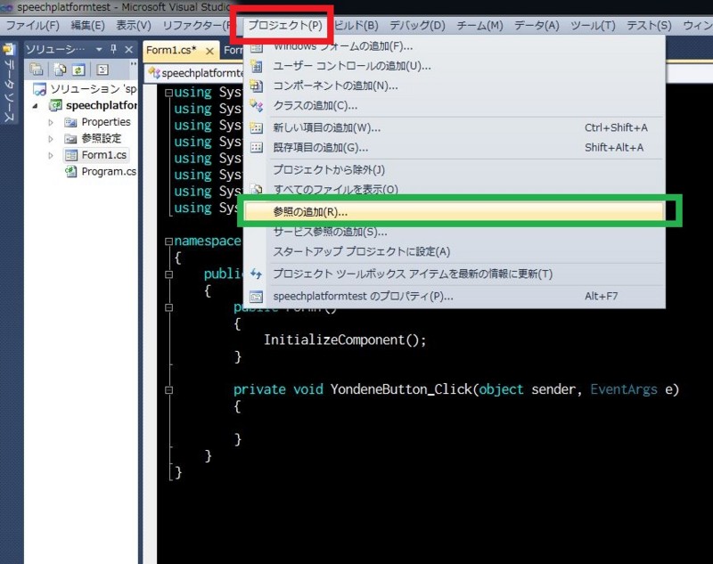713x564 pixels.
Task: Select Form1.cs in the solution tree
Action: click(104, 155)
